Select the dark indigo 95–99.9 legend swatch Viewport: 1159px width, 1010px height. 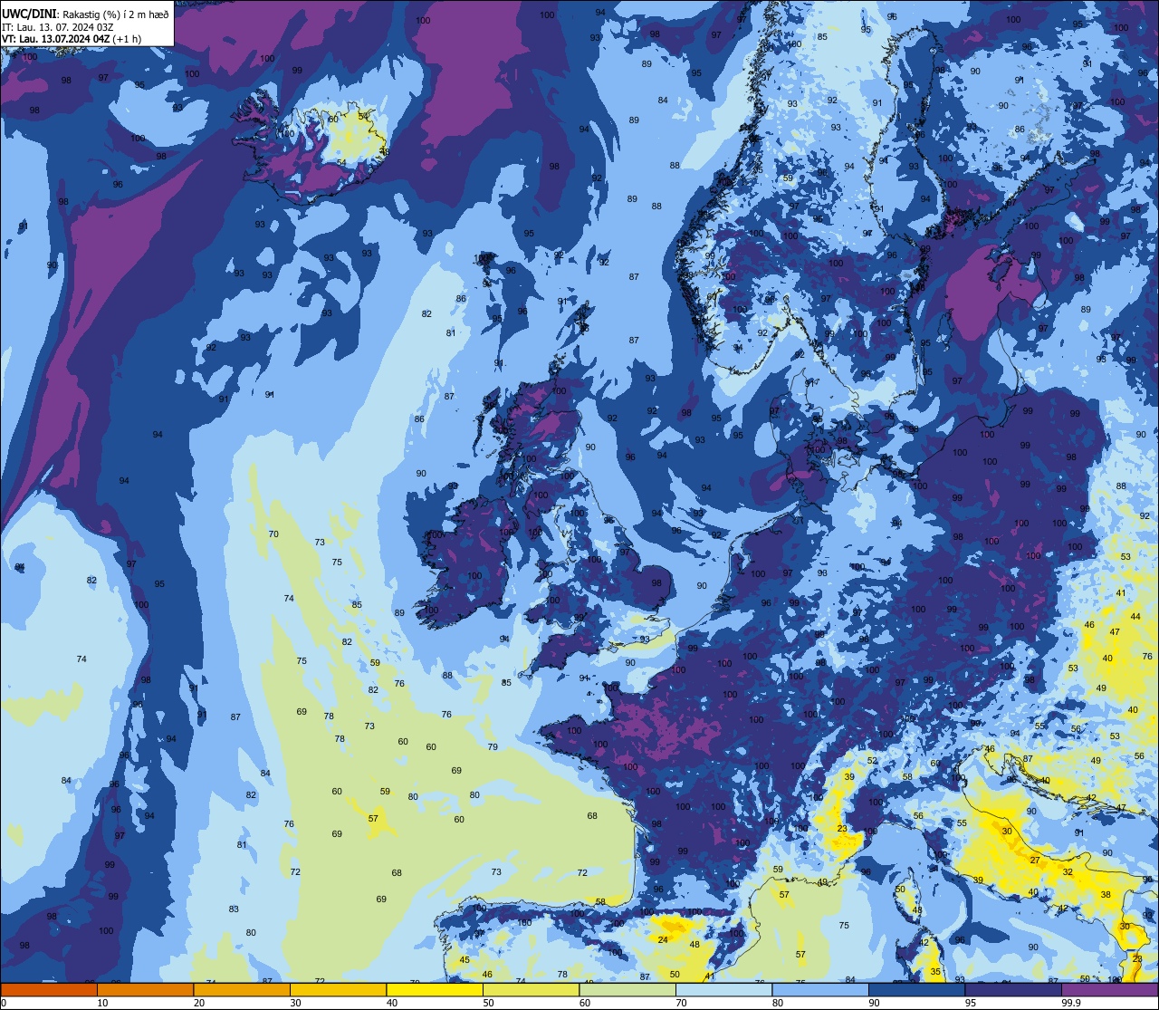pos(1013,990)
